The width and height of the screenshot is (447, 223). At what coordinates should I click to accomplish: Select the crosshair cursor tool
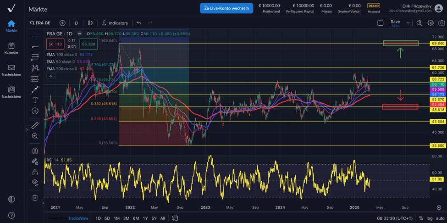click(35, 36)
